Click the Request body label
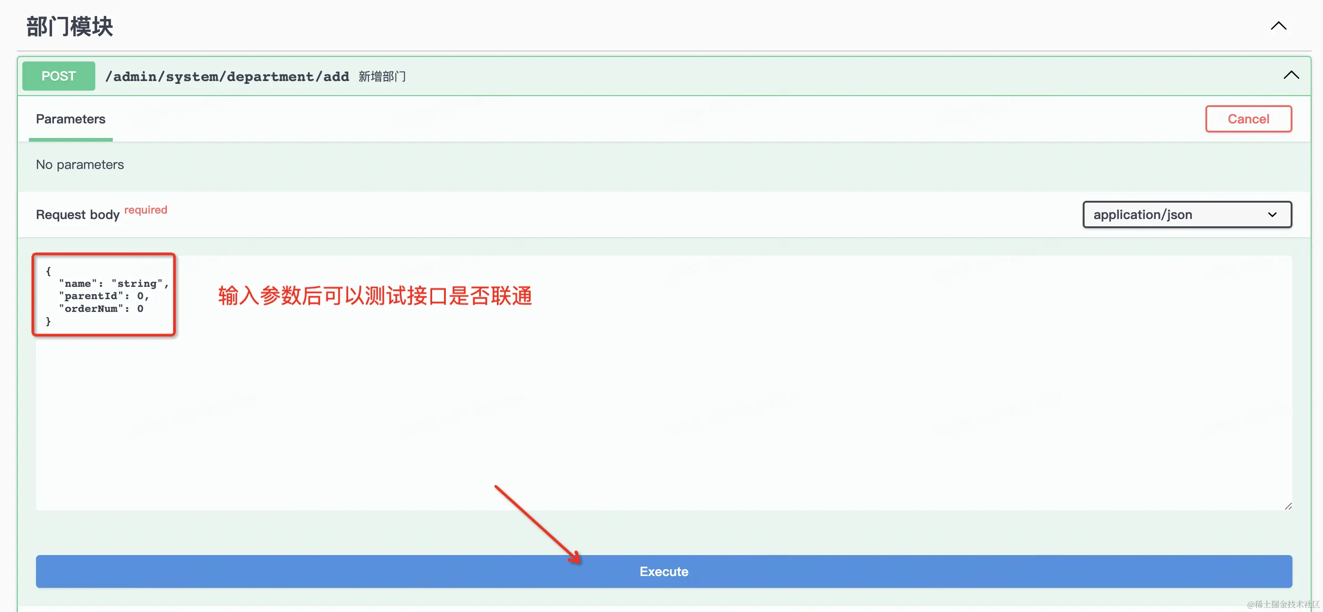This screenshot has height=612, width=1323. pos(78,214)
